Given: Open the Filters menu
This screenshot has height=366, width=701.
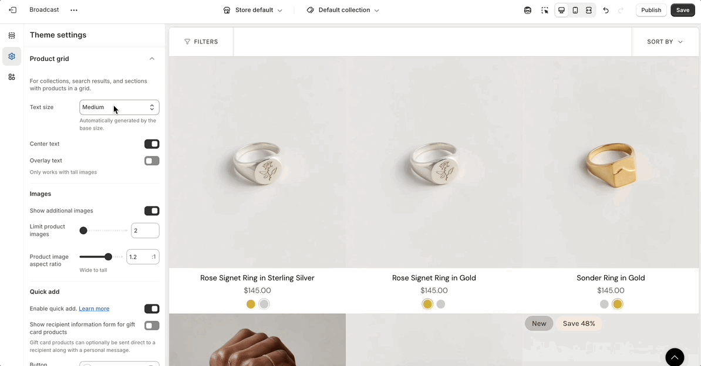Looking at the screenshot, I should (201, 42).
